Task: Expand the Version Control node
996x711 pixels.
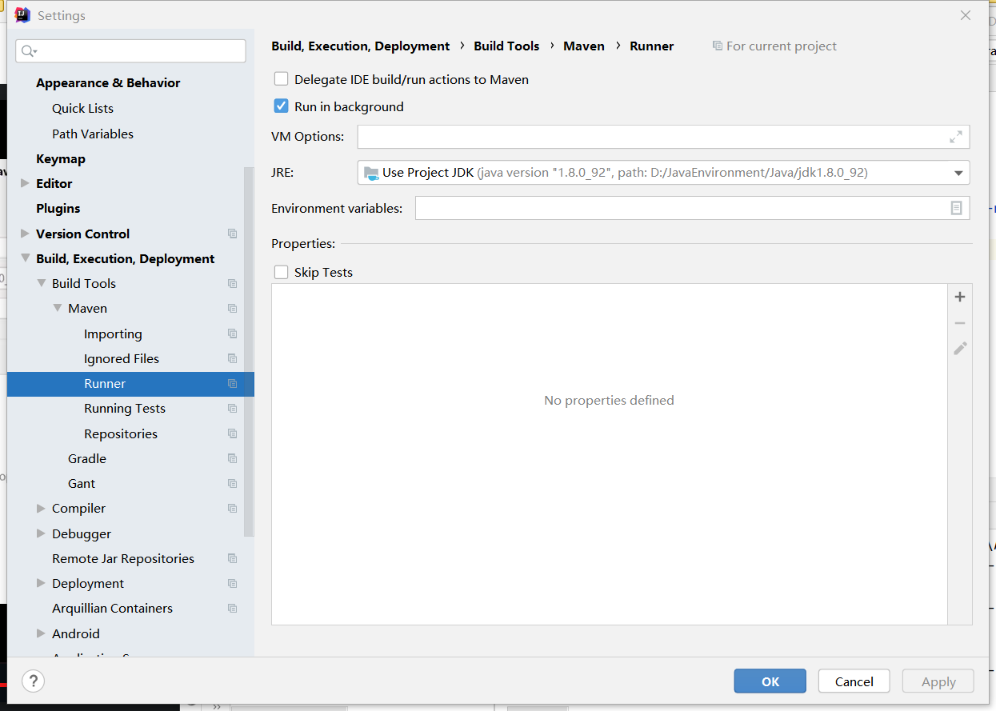Action: point(25,234)
